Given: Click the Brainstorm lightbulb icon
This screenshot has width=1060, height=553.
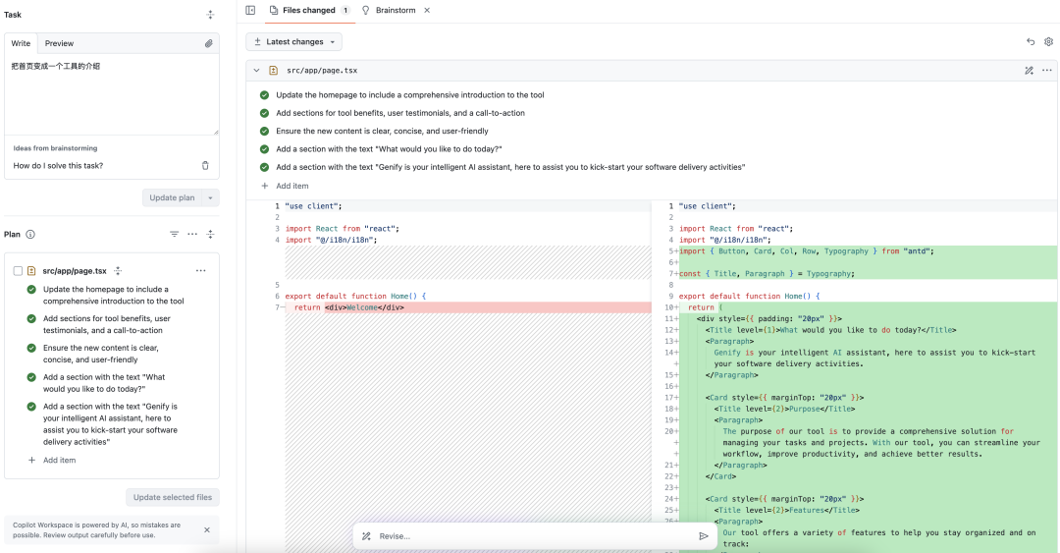Looking at the screenshot, I should tap(366, 10).
